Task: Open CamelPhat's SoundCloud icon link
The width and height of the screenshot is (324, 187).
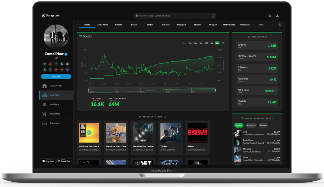Action: pyautogui.click(x=62, y=70)
